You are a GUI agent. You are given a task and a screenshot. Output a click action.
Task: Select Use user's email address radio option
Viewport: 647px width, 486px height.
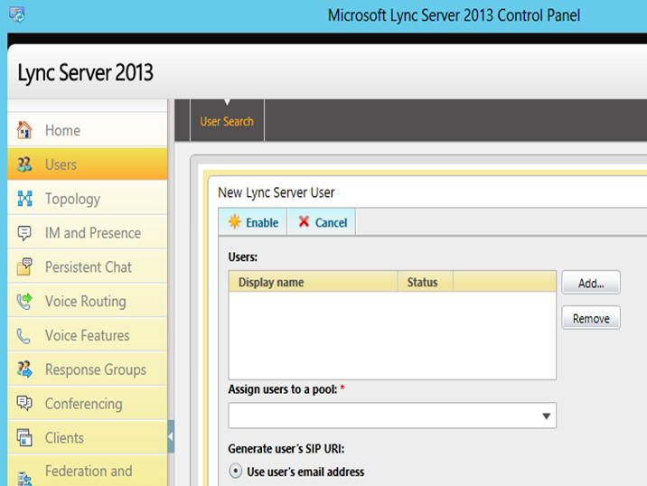(x=236, y=472)
